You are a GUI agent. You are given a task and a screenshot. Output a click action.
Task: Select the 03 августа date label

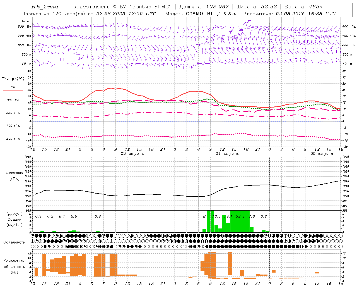132,153
